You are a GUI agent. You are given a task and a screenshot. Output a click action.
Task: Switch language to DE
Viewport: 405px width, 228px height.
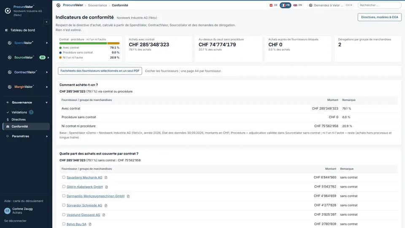pyautogui.click(x=273, y=5)
